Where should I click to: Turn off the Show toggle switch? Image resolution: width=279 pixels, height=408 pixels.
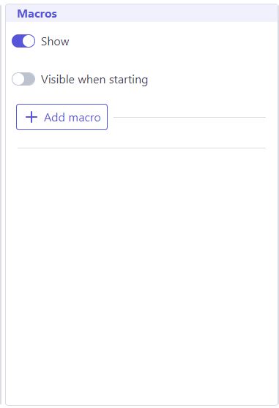[23, 41]
